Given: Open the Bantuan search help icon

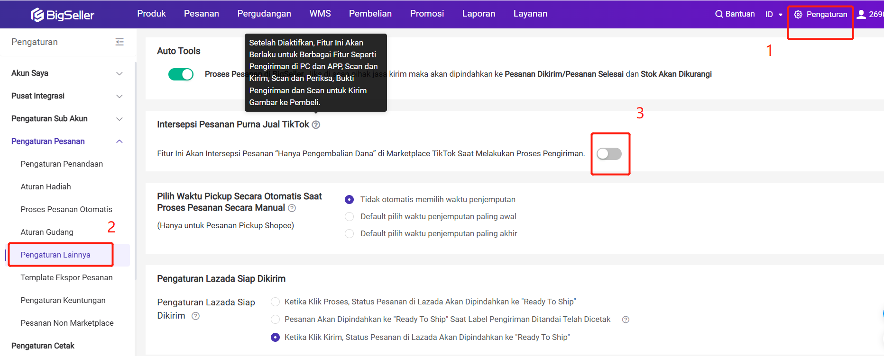Looking at the screenshot, I should [x=719, y=14].
